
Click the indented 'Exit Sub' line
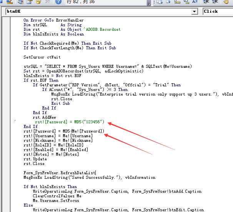coord(60,103)
